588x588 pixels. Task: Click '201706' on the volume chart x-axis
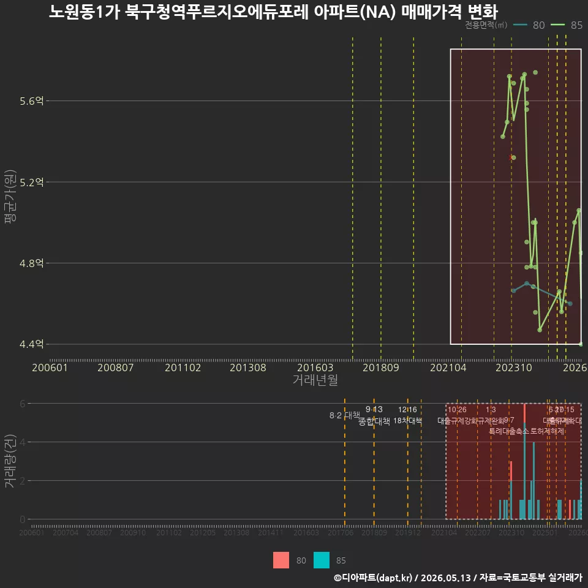click(341, 532)
